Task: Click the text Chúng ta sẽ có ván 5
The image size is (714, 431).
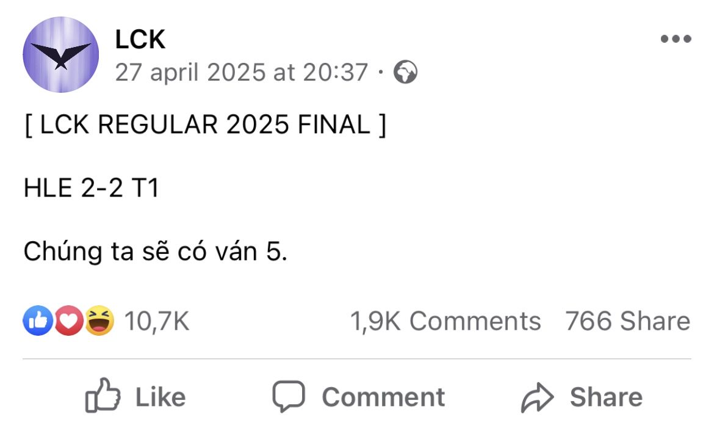Action: [x=155, y=252]
